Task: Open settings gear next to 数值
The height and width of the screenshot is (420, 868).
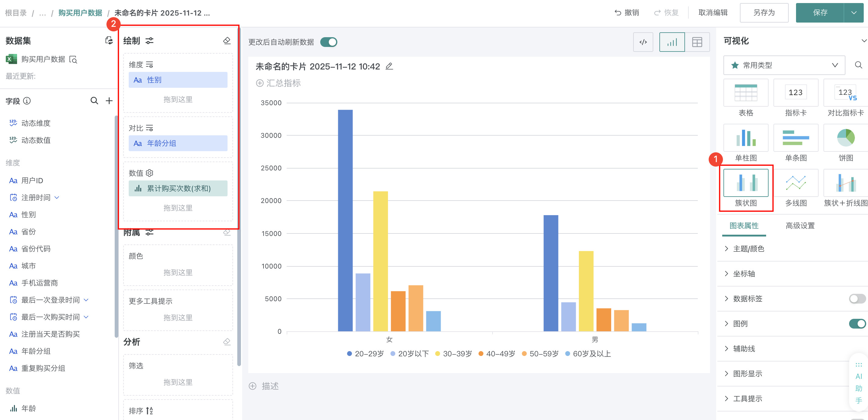Action: pos(150,173)
